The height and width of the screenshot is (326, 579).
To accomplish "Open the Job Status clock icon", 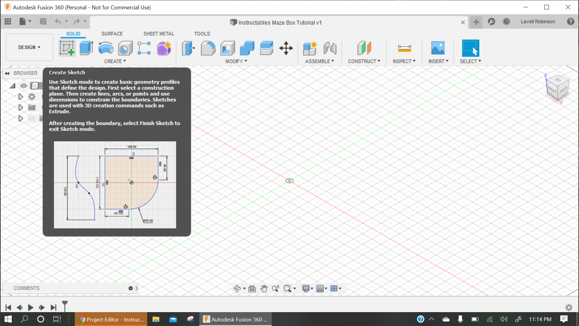I will 506,21.
